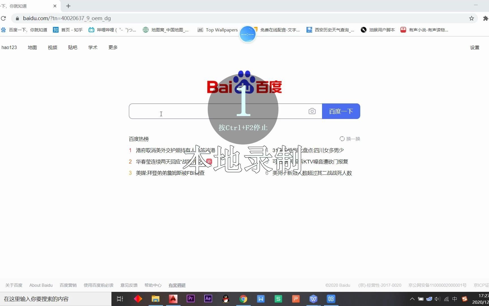Open the 设置 menu
The image size is (489, 306).
[475, 47]
